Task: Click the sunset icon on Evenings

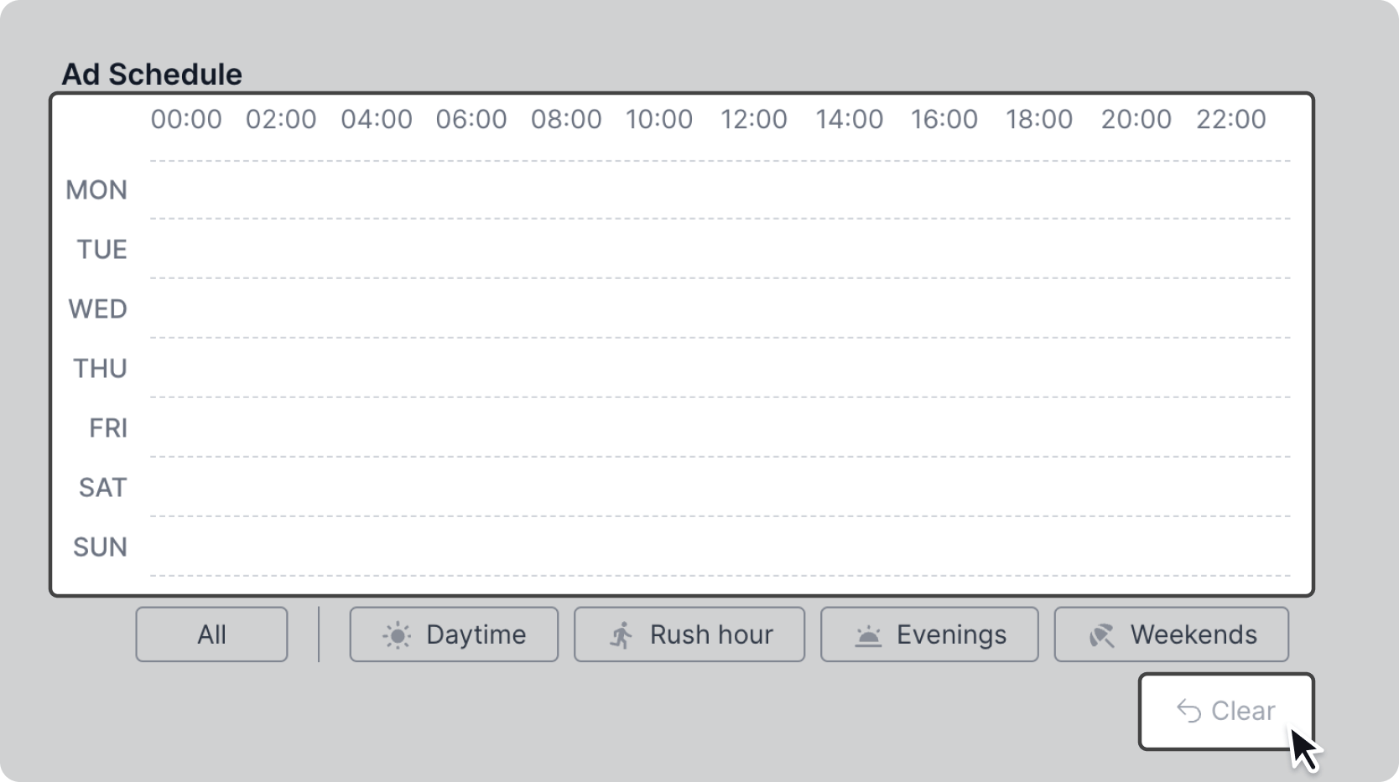Action: pos(868,636)
